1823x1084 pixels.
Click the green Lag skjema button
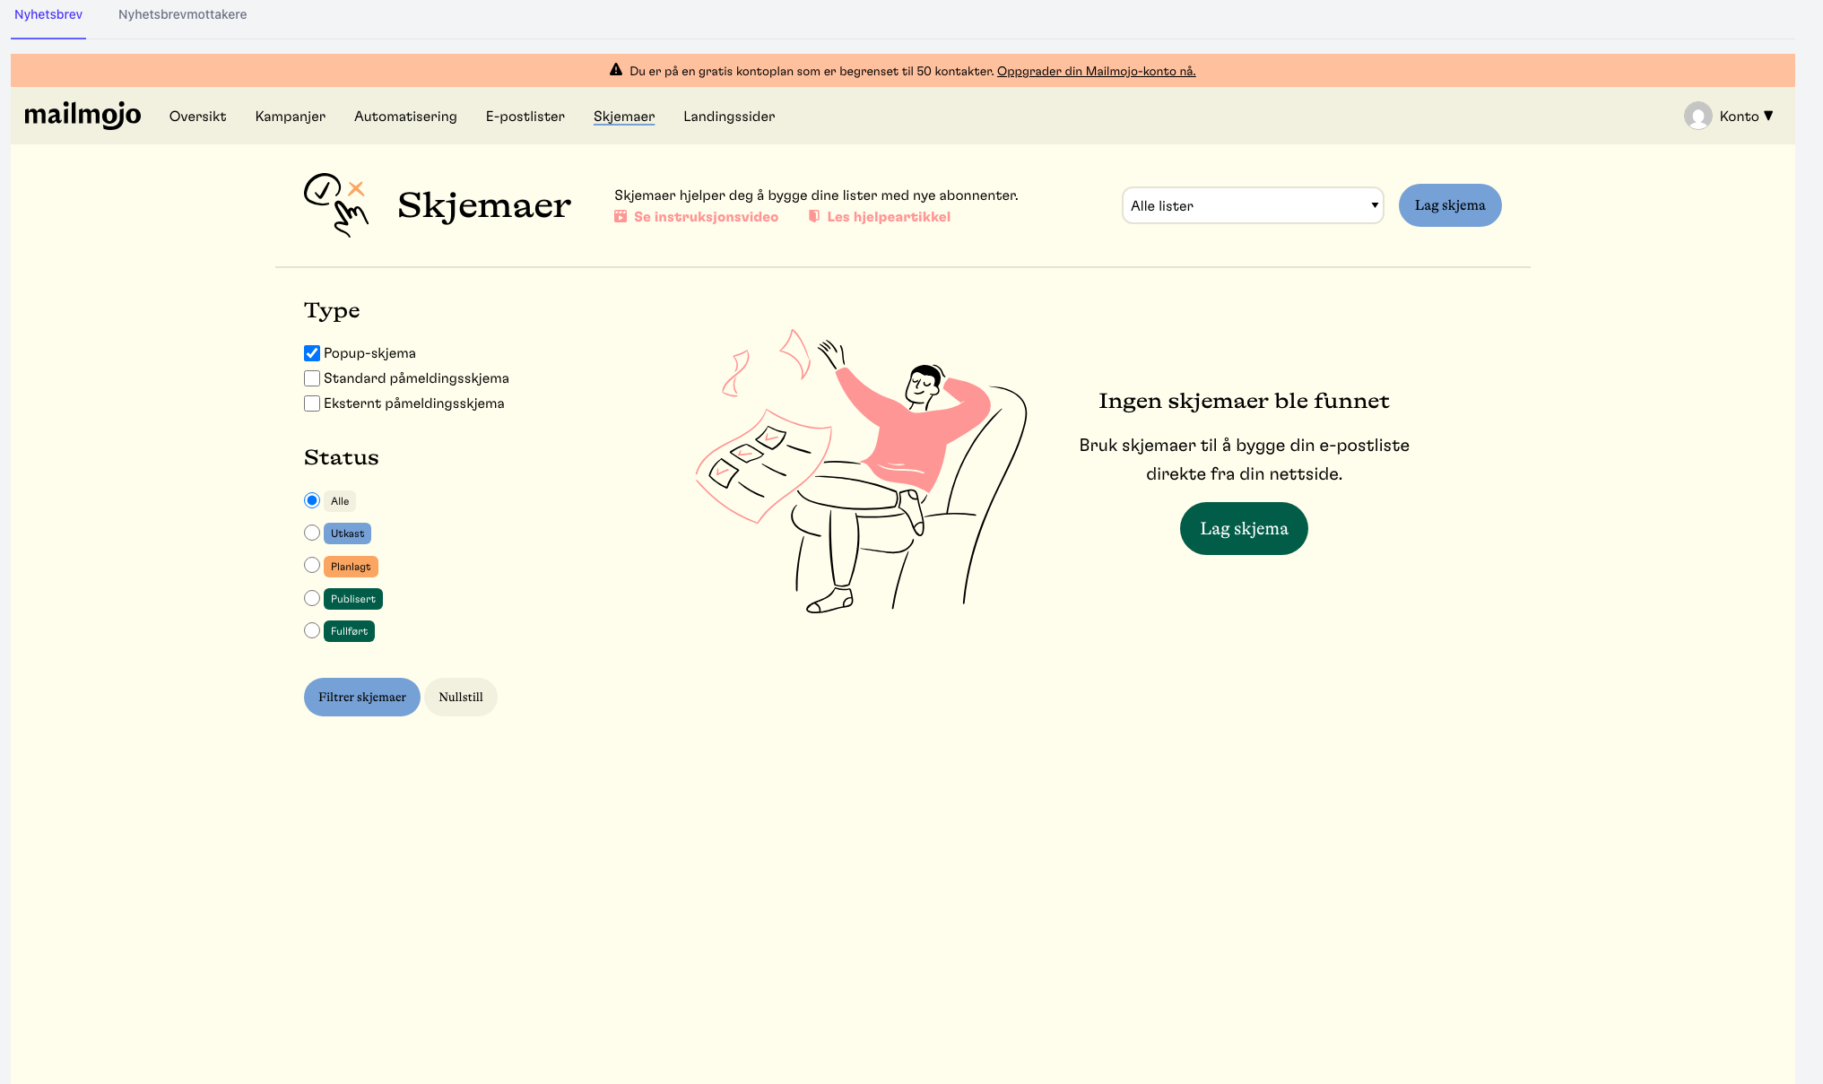click(x=1244, y=528)
